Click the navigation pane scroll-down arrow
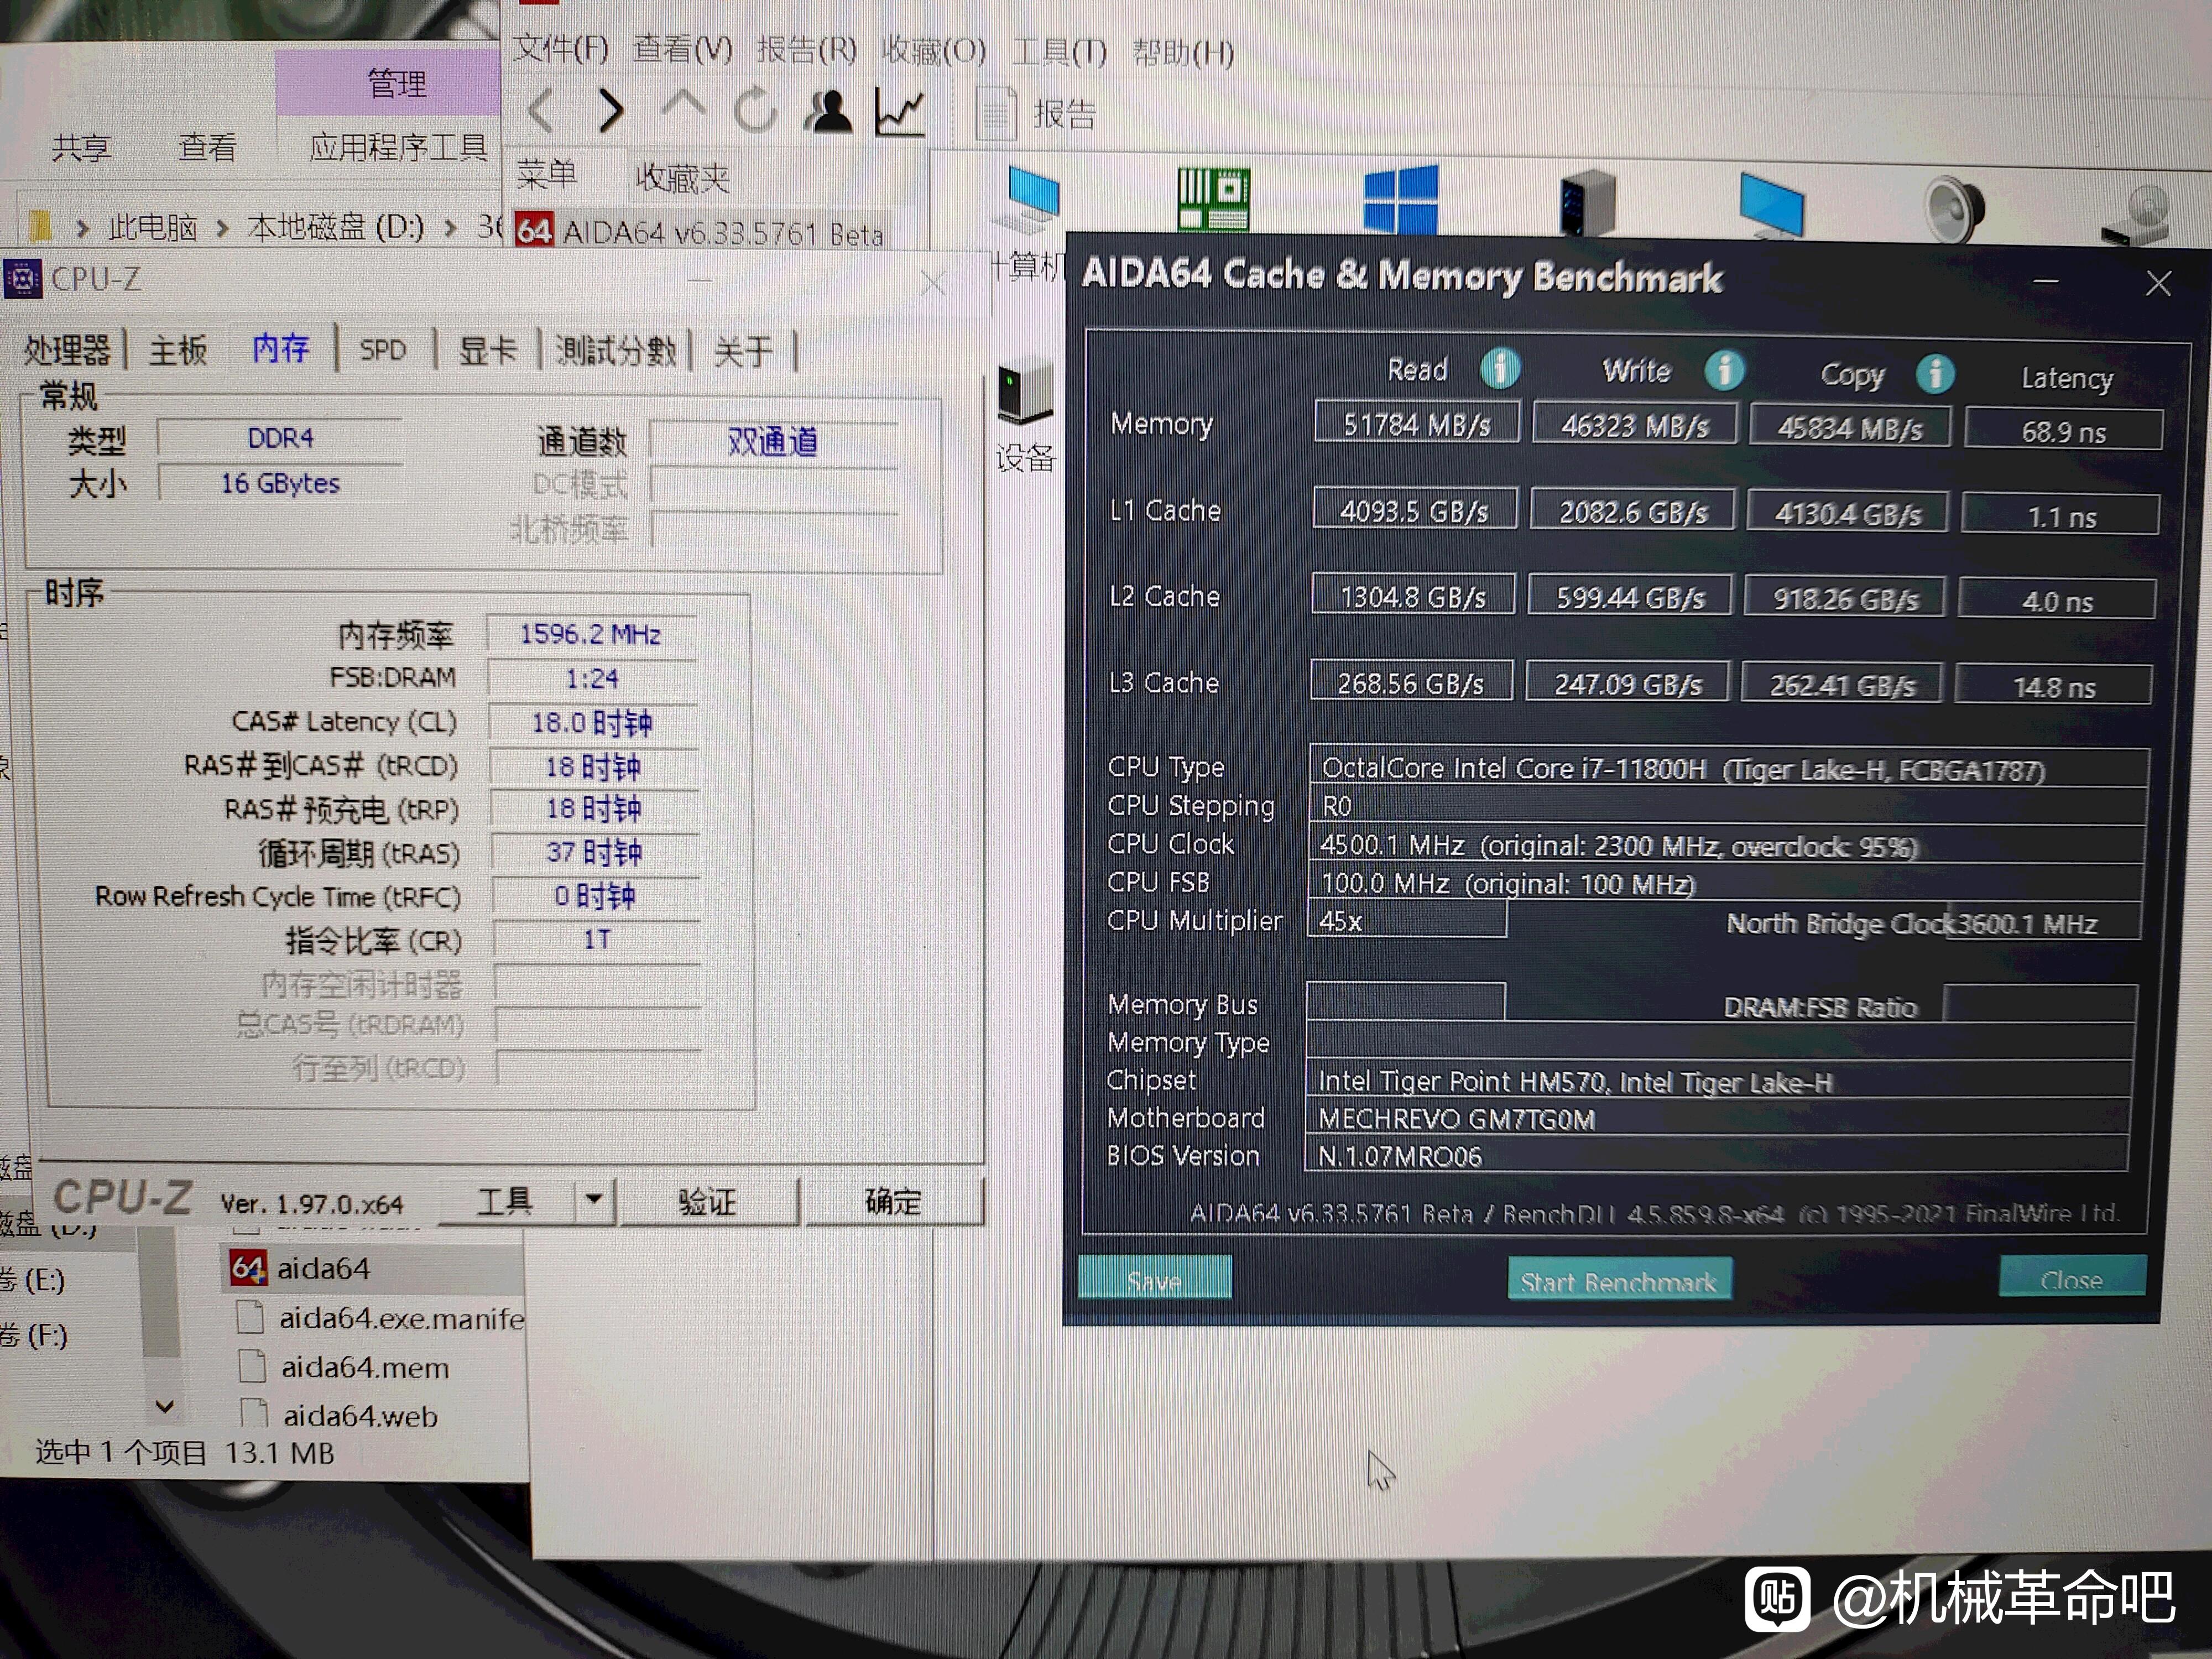The width and height of the screenshot is (2212, 1659). pos(164,1406)
